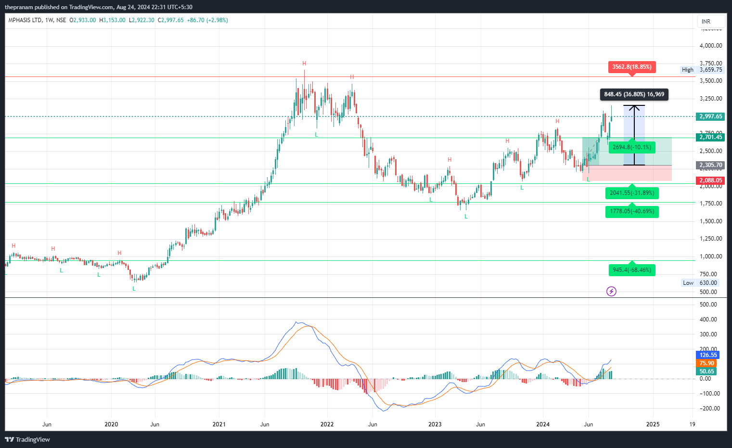The image size is (732, 448).
Task: Click the purple lightning event icon
Action: (611, 291)
